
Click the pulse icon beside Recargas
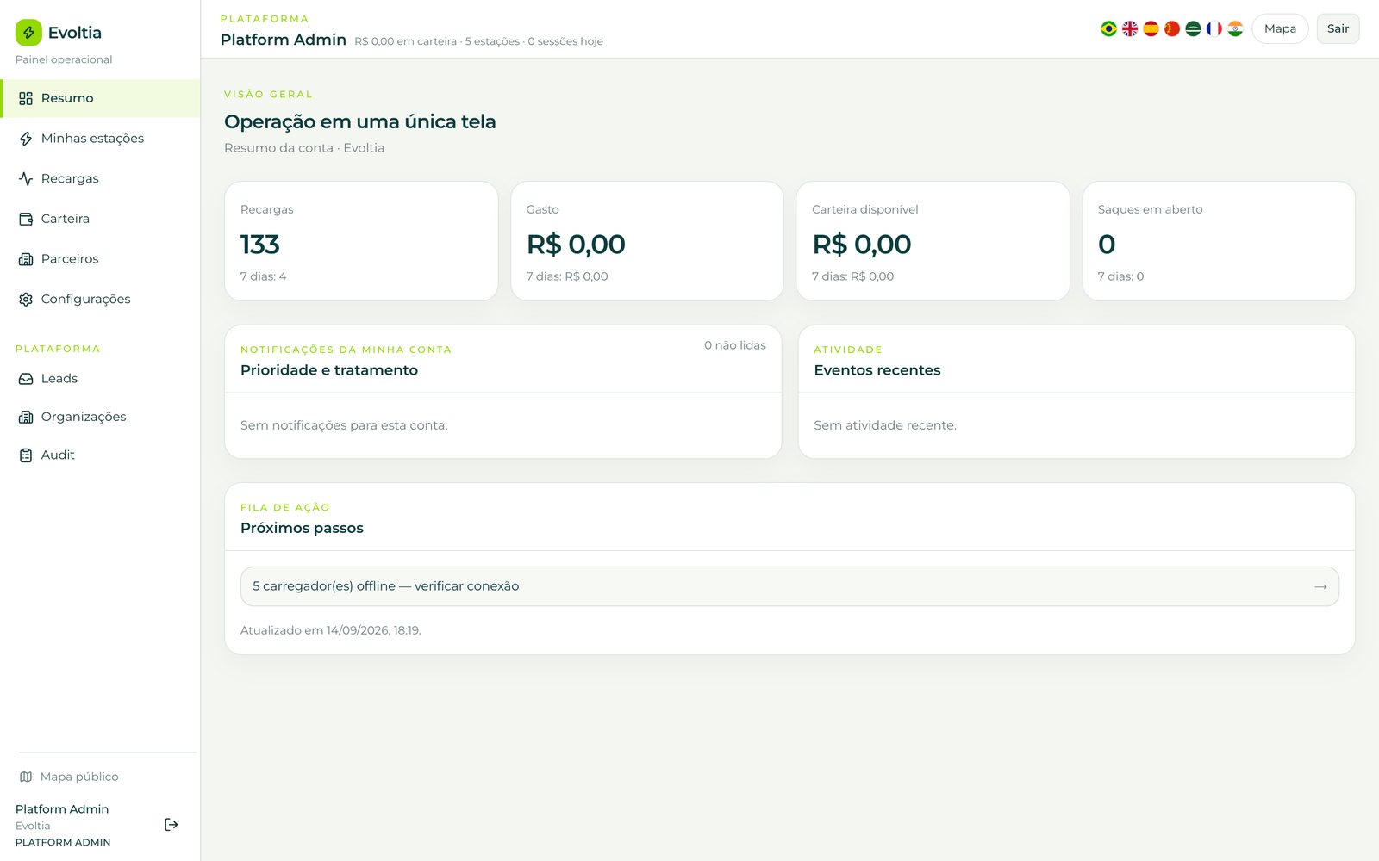tap(26, 179)
